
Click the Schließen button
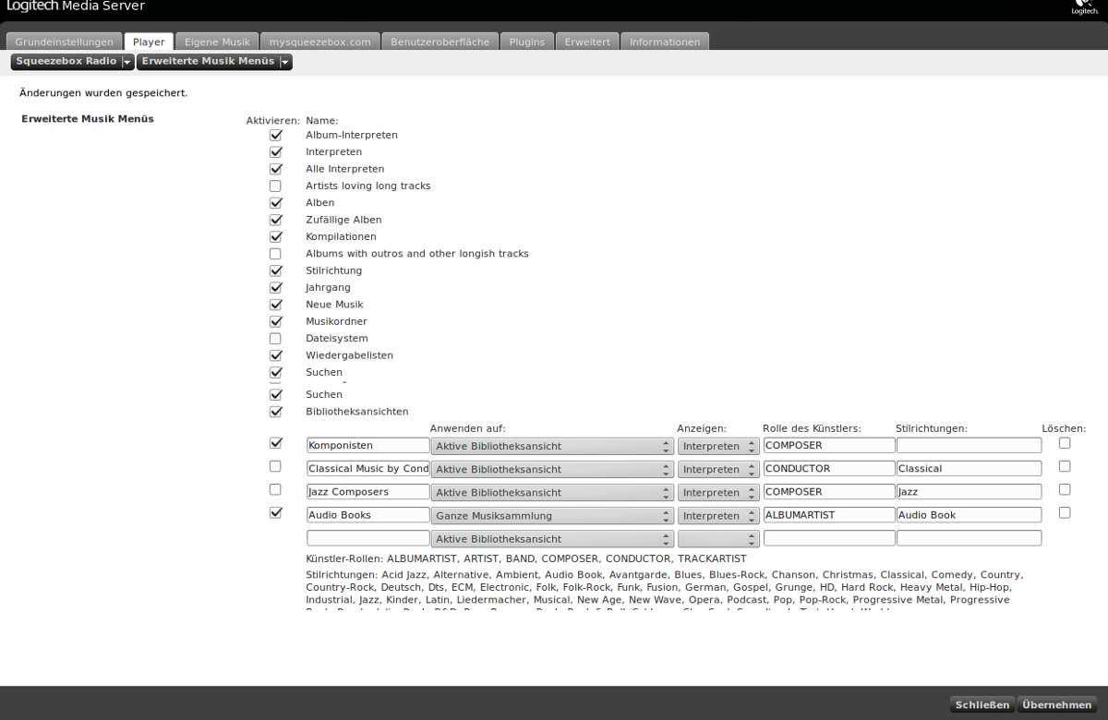coord(982,705)
